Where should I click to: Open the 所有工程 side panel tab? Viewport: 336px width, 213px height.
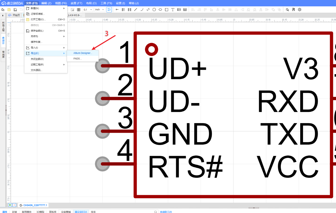point(3,26)
